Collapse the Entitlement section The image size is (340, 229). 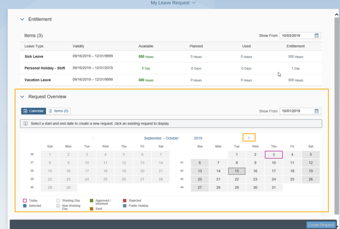pos(22,19)
